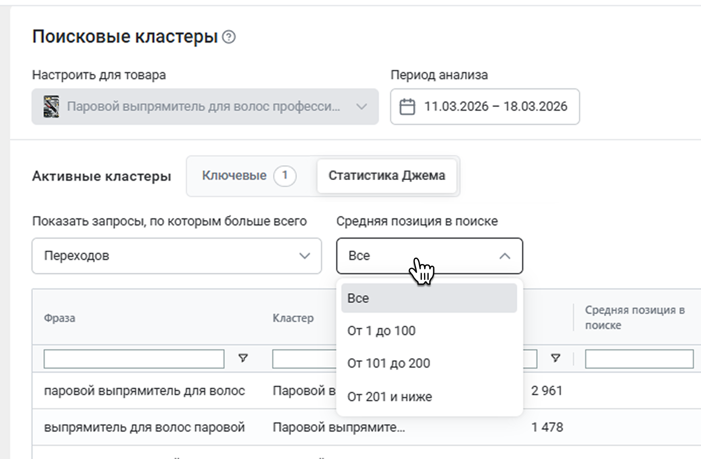Click phrase паровой выпрямитель для волос

[144, 391]
